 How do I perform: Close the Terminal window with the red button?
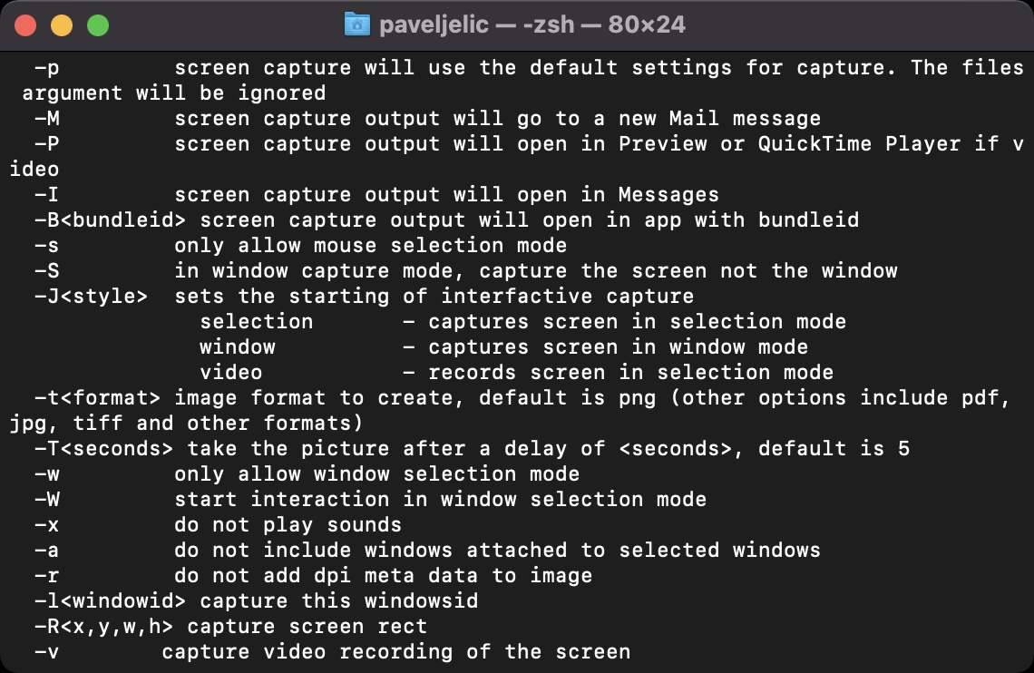[x=25, y=25]
